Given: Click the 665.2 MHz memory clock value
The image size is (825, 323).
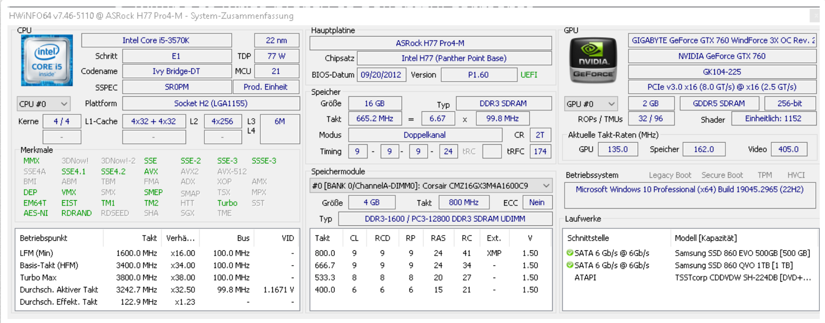Looking at the screenshot, I should pyautogui.click(x=375, y=119).
